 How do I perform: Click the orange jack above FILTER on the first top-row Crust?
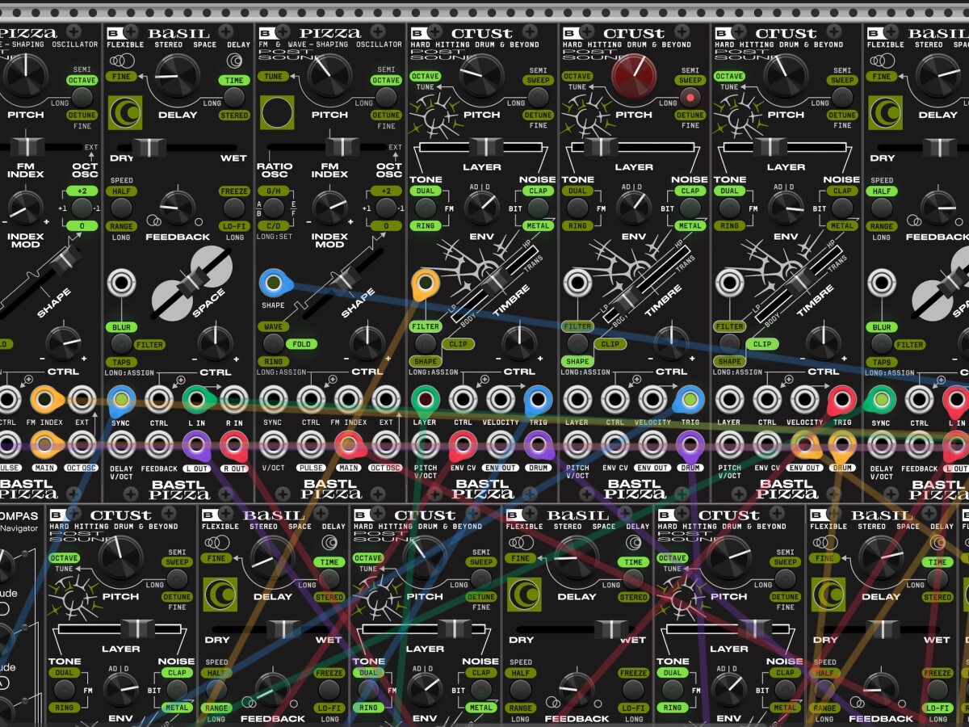[x=425, y=284]
